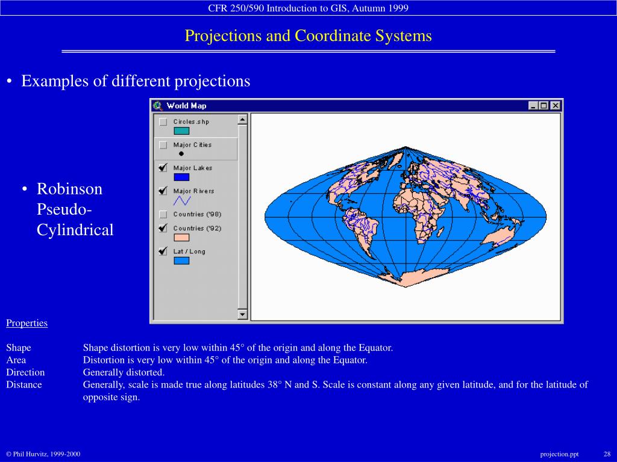Uncheck the Major Rivers layer
Screen dimensions: 617x462
click(163, 191)
